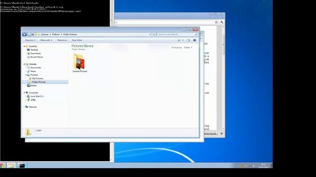Click the wrench menu icon in browser
The height and width of the screenshot is (177, 316).
tap(222, 22)
